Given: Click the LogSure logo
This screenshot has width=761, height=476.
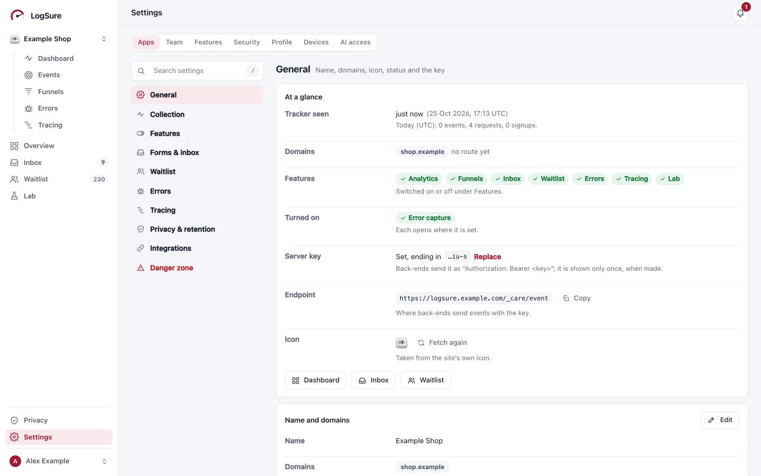Looking at the screenshot, I should tap(36, 15).
